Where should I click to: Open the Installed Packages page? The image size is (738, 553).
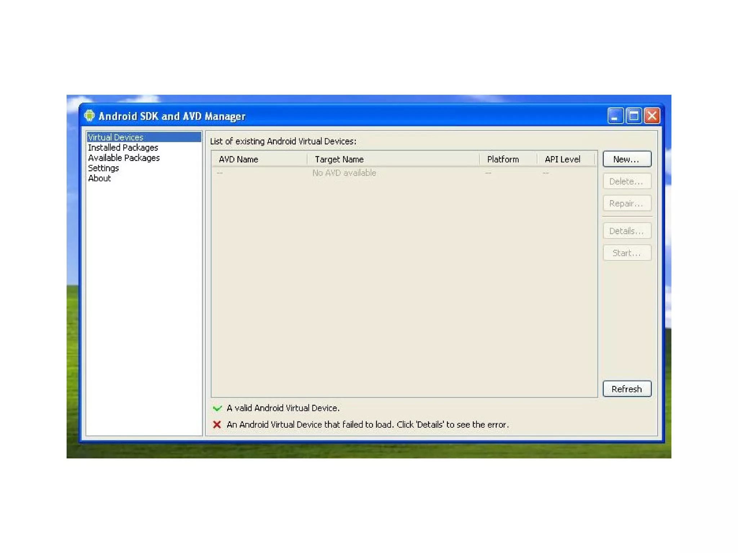[x=123, y=148]
